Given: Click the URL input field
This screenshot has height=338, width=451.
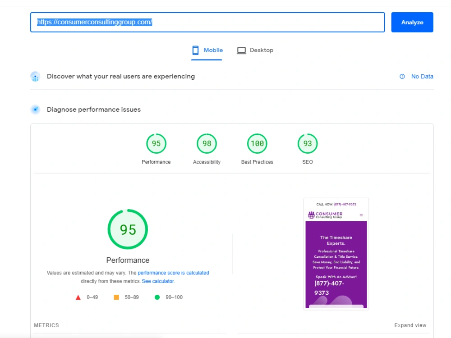Looking at the screenshot, I should (207, 22).
